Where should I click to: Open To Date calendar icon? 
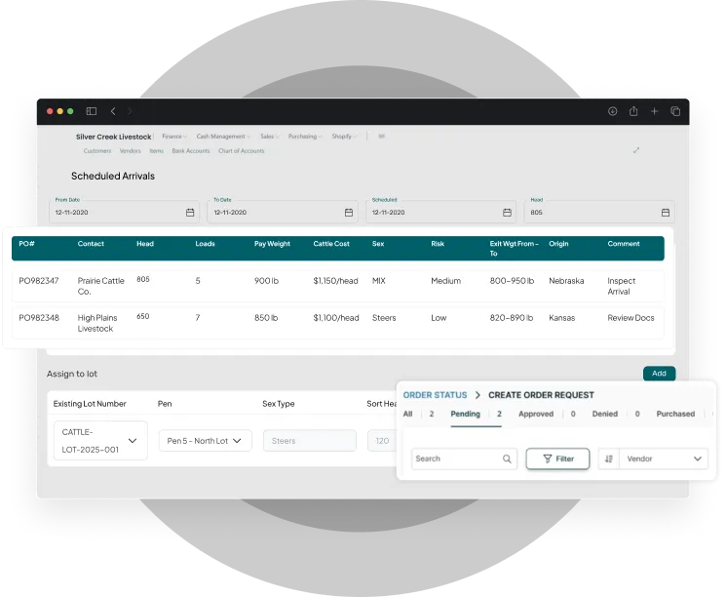coord(349,213)
